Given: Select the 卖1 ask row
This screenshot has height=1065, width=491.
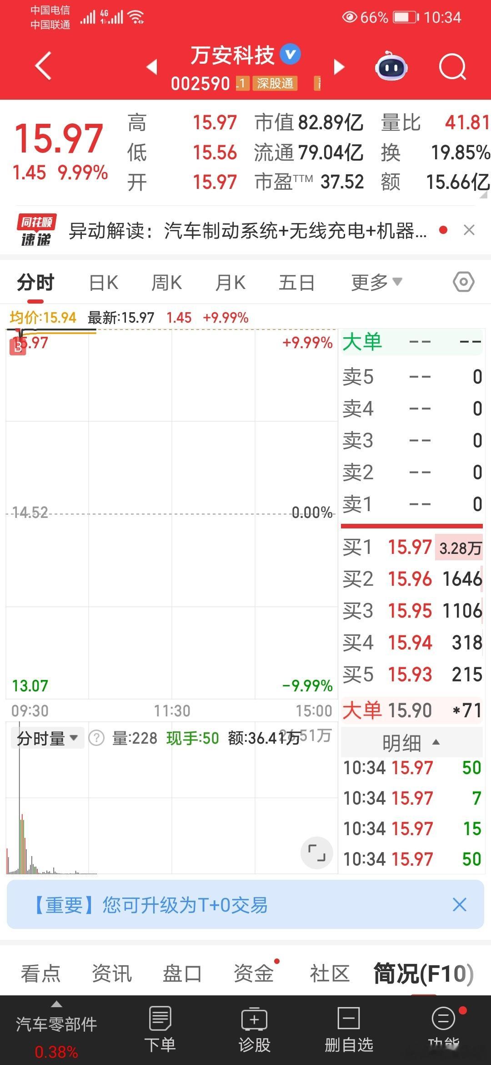Looking at the screenshot, I should click(412, 504).
